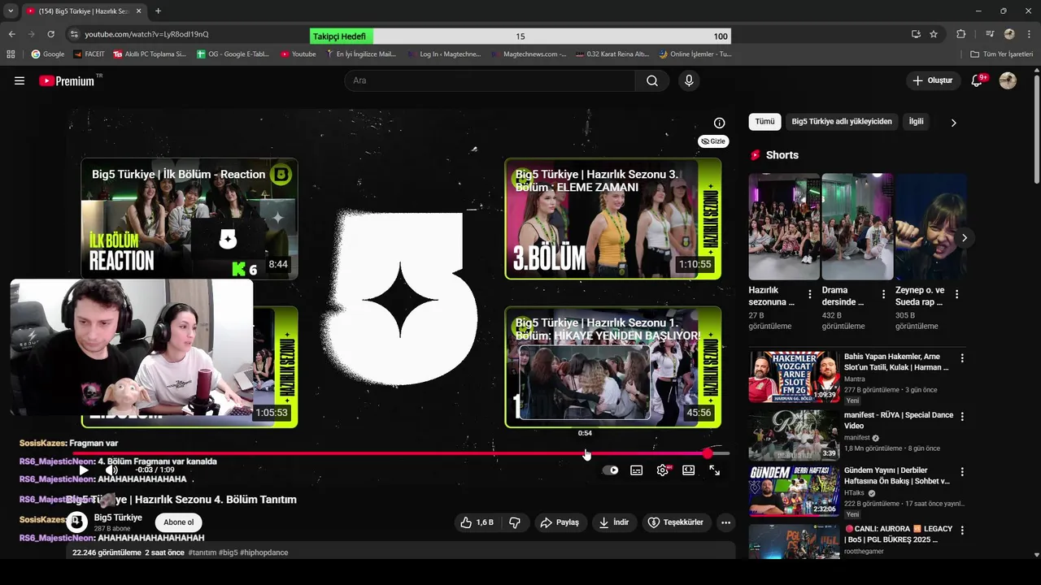Open Chrome extensions puzzle icon
The width and height of the screenshot is (1041, 585).
[x=960, y=34]
